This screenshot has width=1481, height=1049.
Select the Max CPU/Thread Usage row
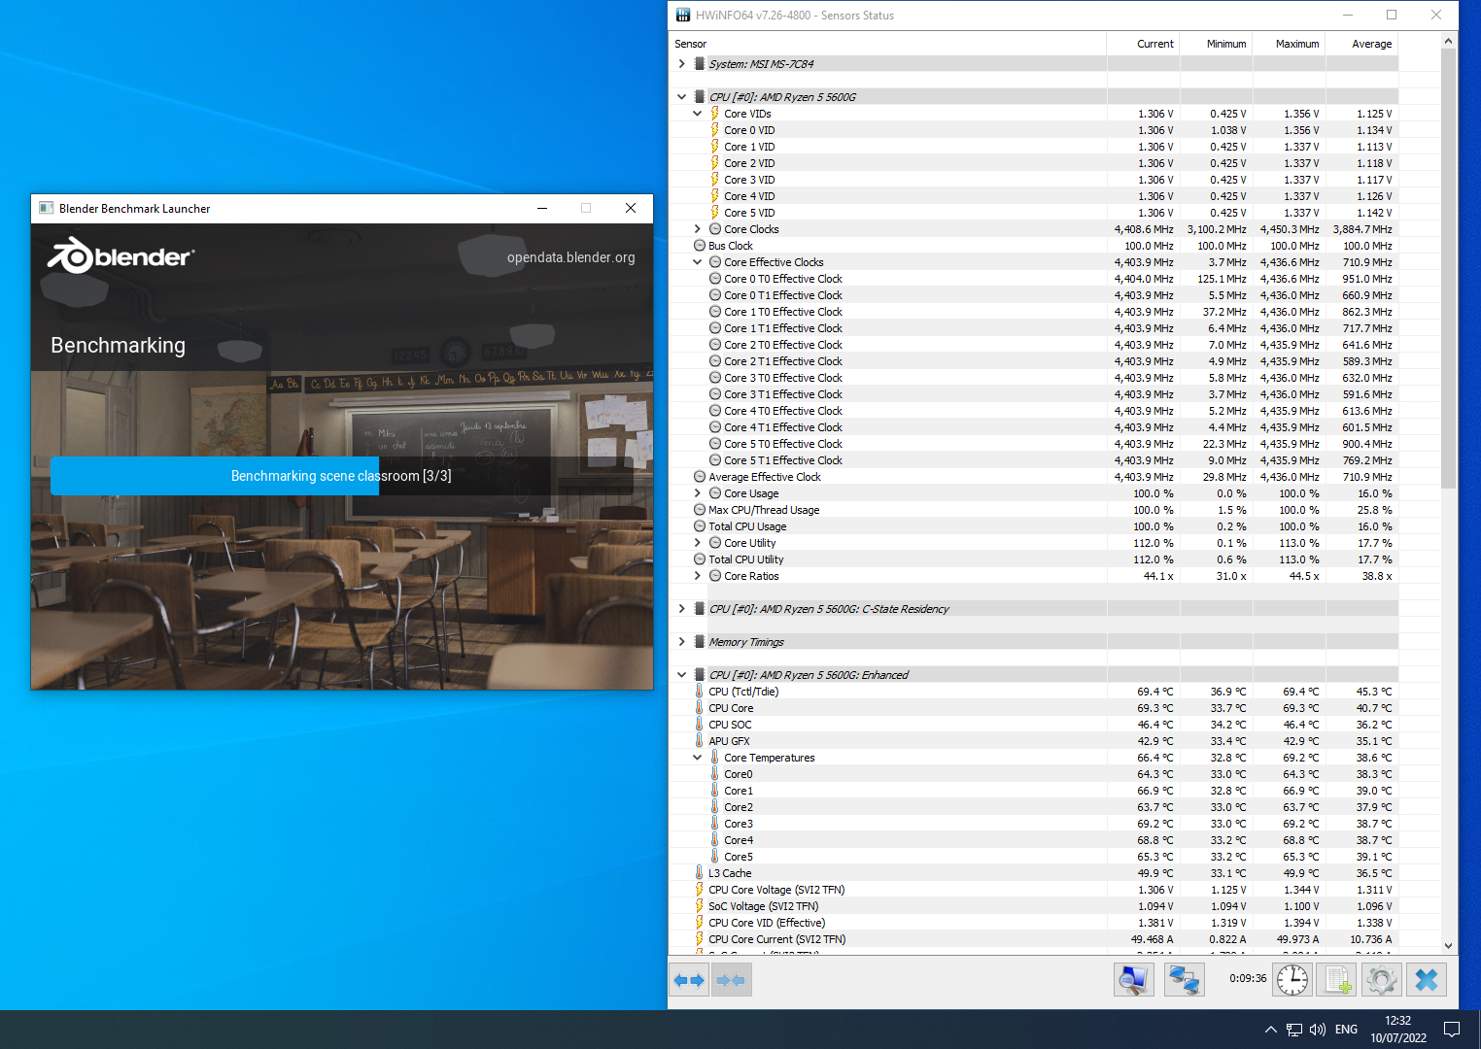coord(1034,510)
